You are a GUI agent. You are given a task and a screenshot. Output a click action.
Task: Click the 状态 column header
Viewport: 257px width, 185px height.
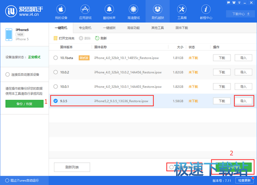point(192,47)
